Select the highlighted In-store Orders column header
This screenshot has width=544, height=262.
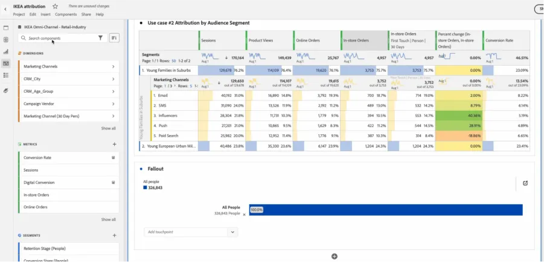[364, 40]
